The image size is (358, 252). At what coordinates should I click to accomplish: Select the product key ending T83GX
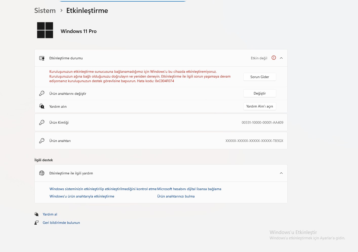click(254, 141)
